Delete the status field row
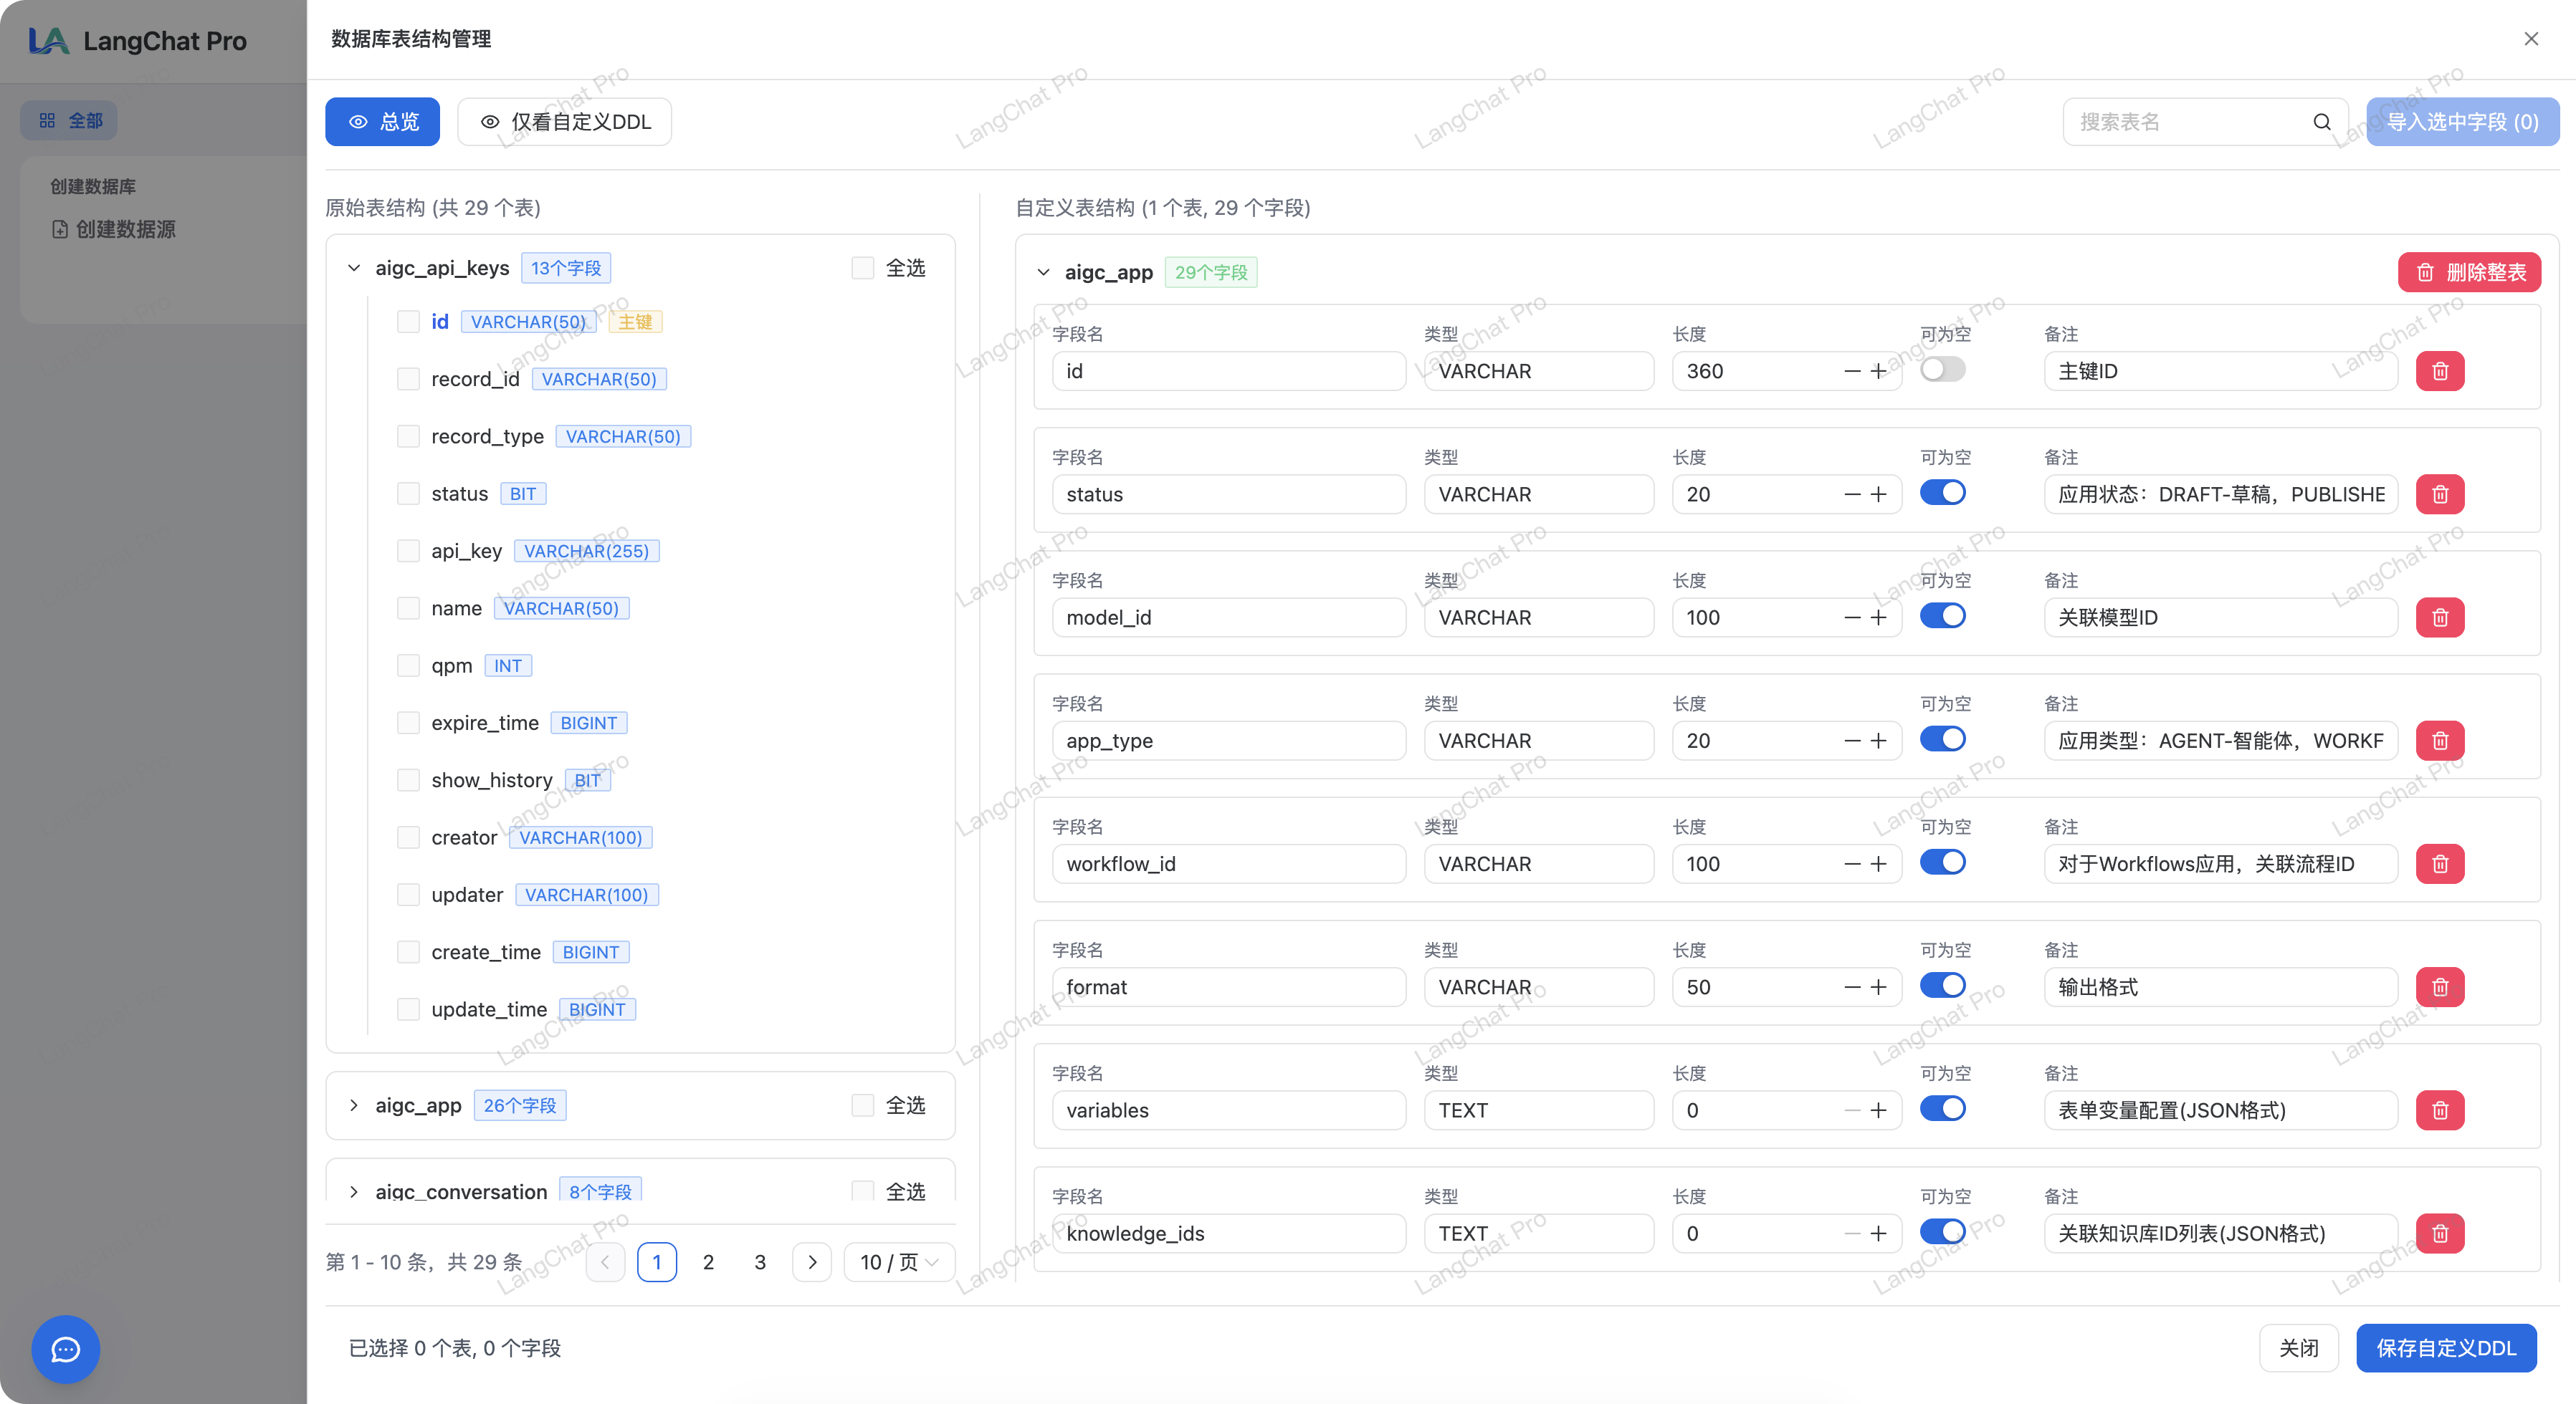2576x1404 pixels. click(2440, 495)
